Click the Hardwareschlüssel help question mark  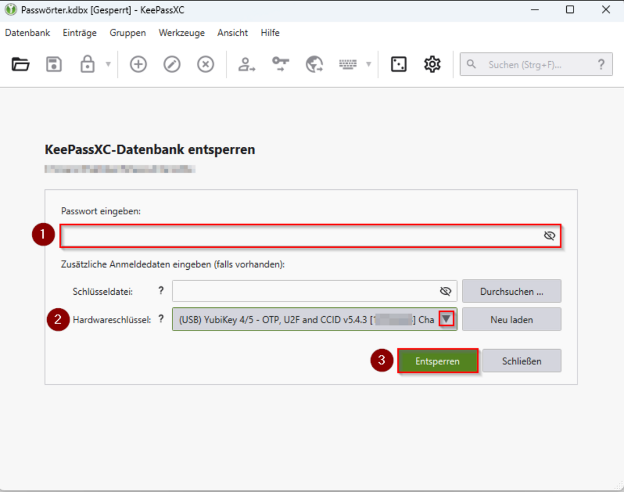[x=161, y=319]
